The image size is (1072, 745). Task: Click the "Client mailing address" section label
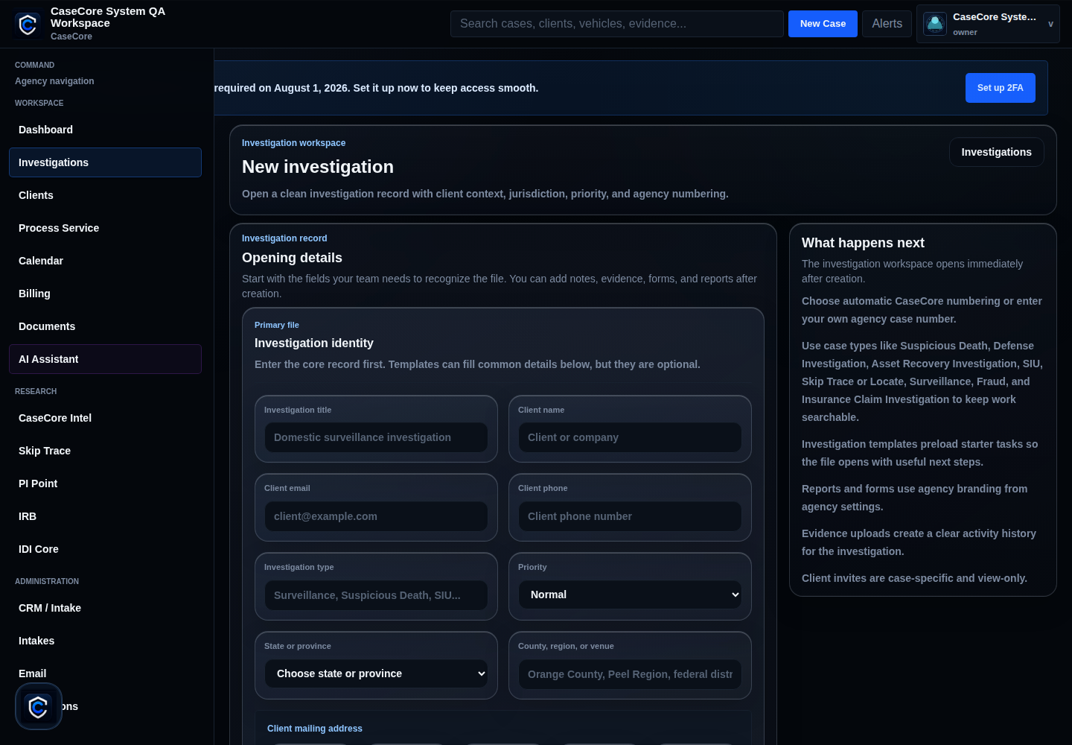[x=315, y=729]
